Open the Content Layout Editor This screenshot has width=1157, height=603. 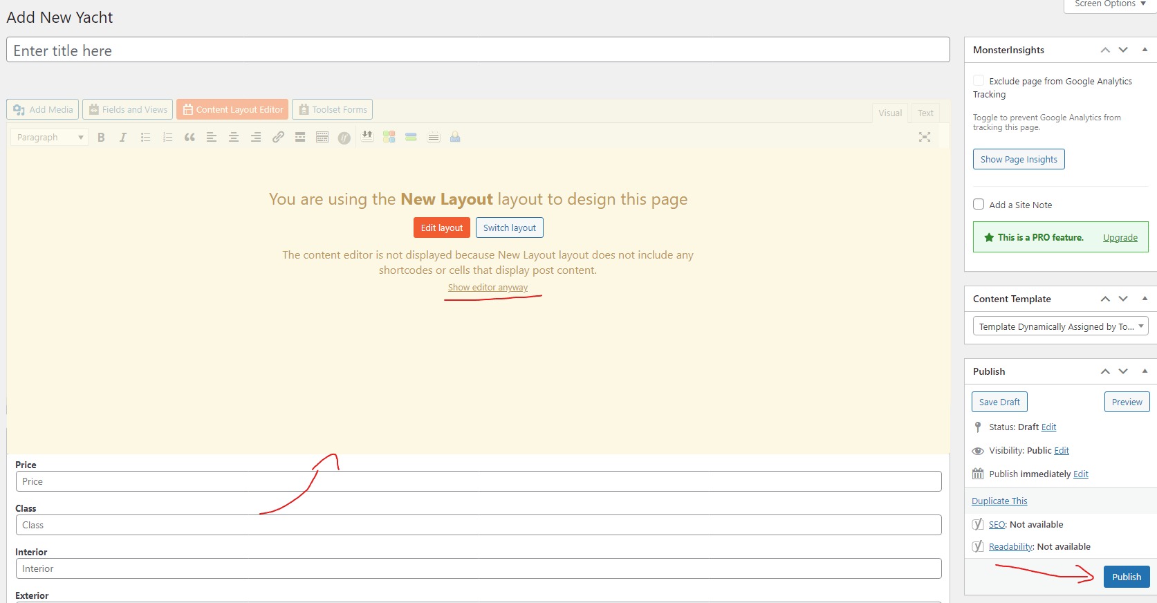(232, 109)
